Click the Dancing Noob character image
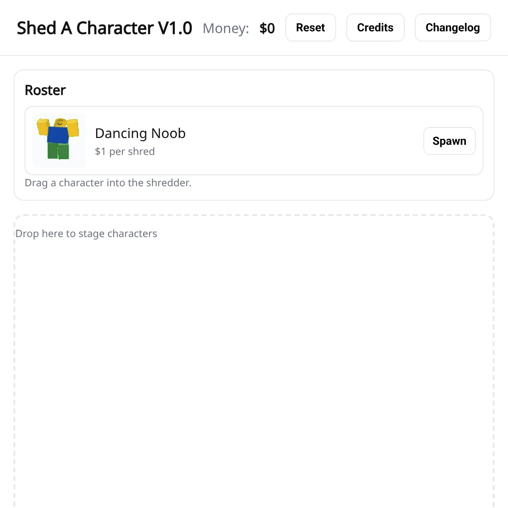Image resolution: width=508 pixels, height=508 pixels. (x=59, y=141)
